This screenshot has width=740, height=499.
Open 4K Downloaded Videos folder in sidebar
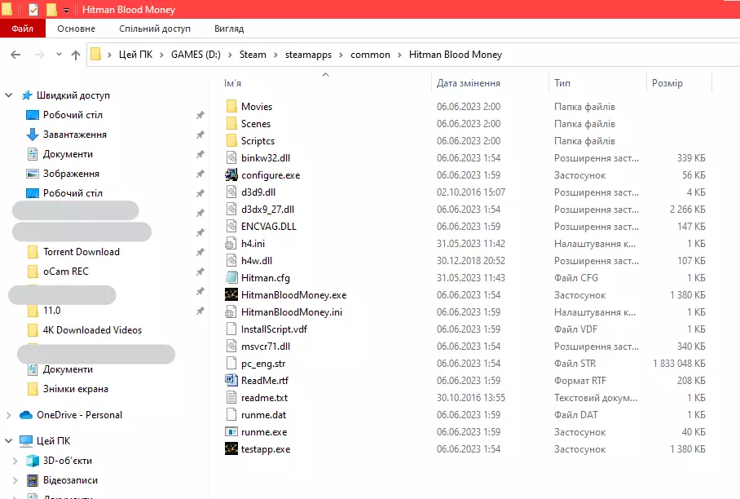coord(92,330)
